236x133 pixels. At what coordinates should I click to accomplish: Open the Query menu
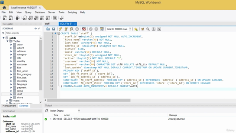click(x=28, y=12)
